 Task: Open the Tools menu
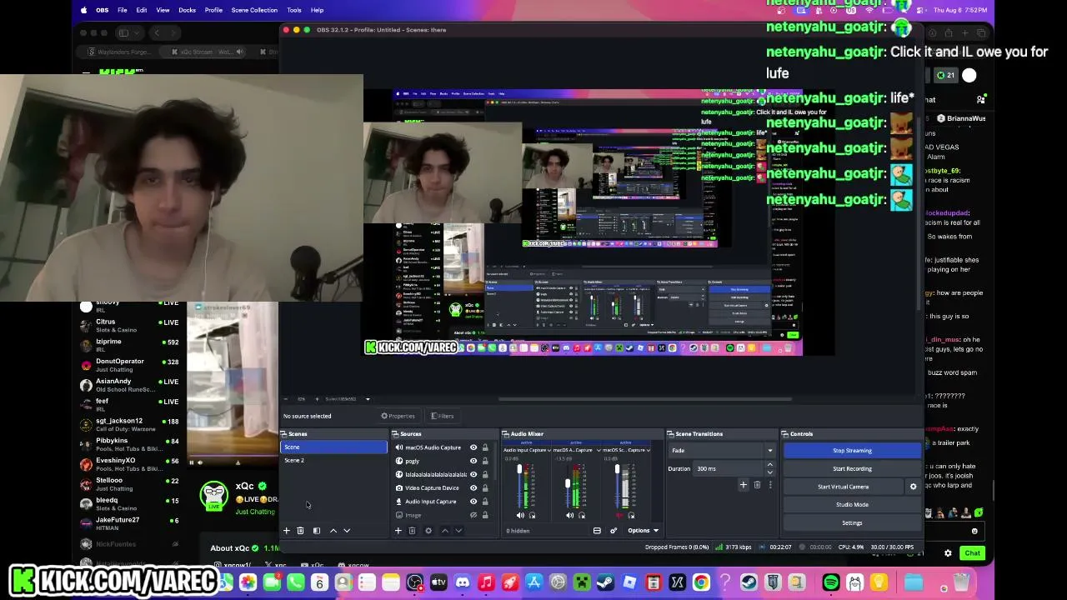click(294, 10)
